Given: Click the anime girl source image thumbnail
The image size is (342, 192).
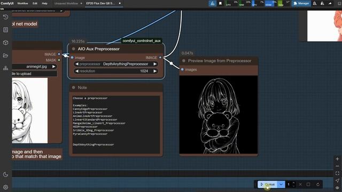Looking at the screenshot, I should click(30, 110).
